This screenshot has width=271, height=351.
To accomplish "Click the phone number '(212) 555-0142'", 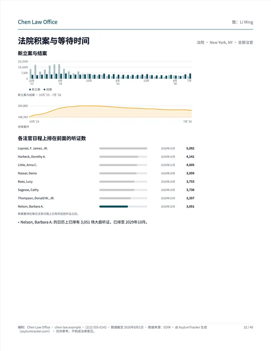I will point(96,327).
